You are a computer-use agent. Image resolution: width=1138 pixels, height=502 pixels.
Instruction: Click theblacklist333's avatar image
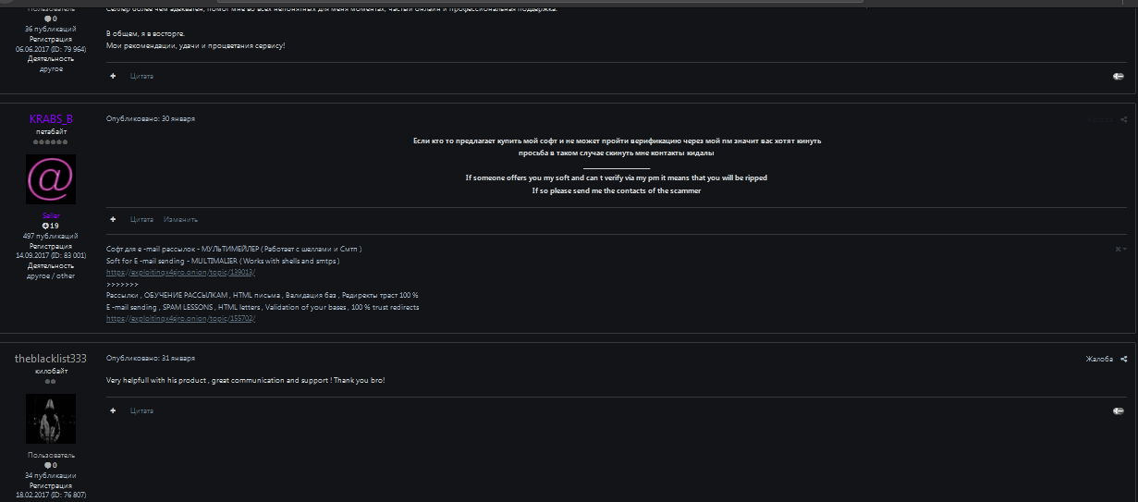pos(51,419)
